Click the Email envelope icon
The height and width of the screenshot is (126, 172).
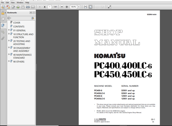click(x=33, y=7)
